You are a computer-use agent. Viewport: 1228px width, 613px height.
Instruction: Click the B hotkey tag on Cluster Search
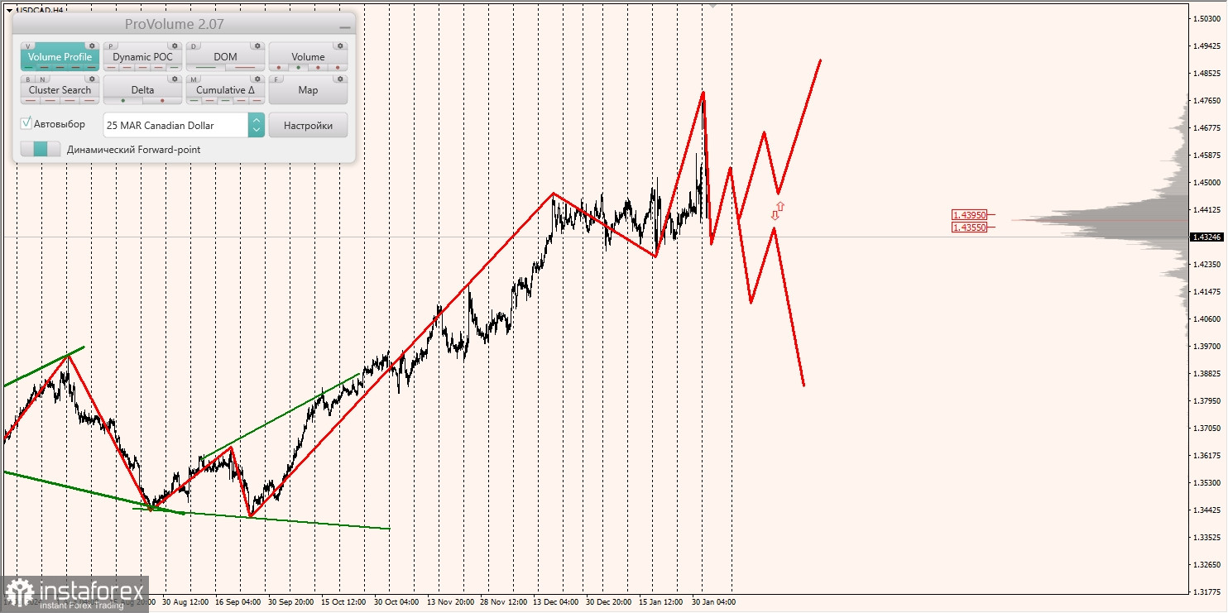(x=28, y=79)
